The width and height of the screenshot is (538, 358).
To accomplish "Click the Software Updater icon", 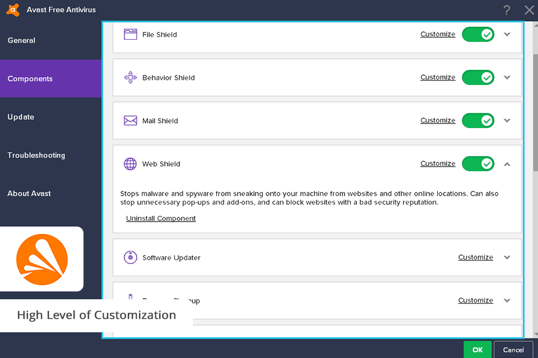I will 131,257.
